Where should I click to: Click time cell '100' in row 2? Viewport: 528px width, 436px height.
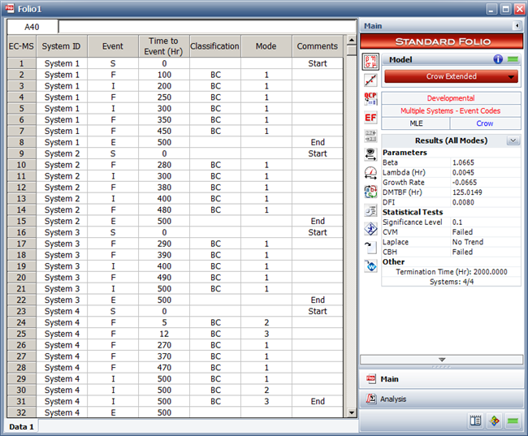164,75
